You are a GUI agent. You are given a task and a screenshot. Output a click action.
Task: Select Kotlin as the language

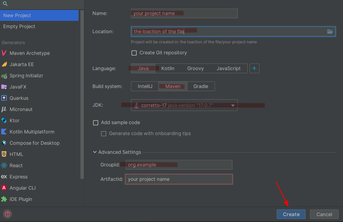click(x=168, y=68)
